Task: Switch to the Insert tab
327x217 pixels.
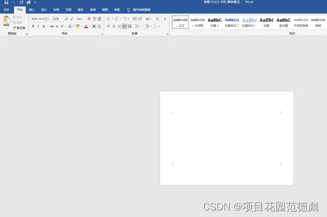Action: point(32,10)
